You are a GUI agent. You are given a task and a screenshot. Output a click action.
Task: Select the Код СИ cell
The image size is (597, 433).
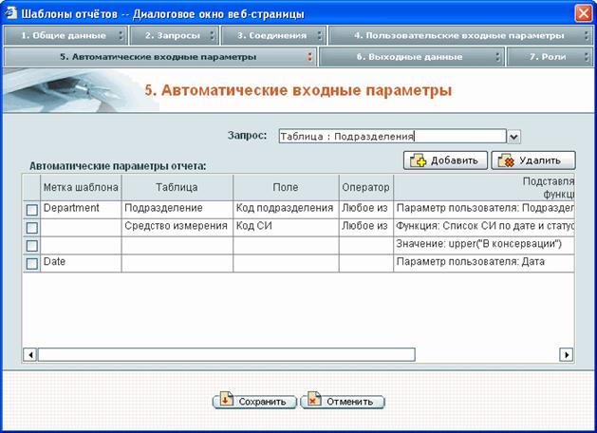(x=286, y=227)
